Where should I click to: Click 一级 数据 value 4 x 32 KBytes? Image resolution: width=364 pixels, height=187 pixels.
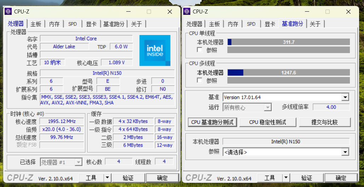[x=133, y=121]
